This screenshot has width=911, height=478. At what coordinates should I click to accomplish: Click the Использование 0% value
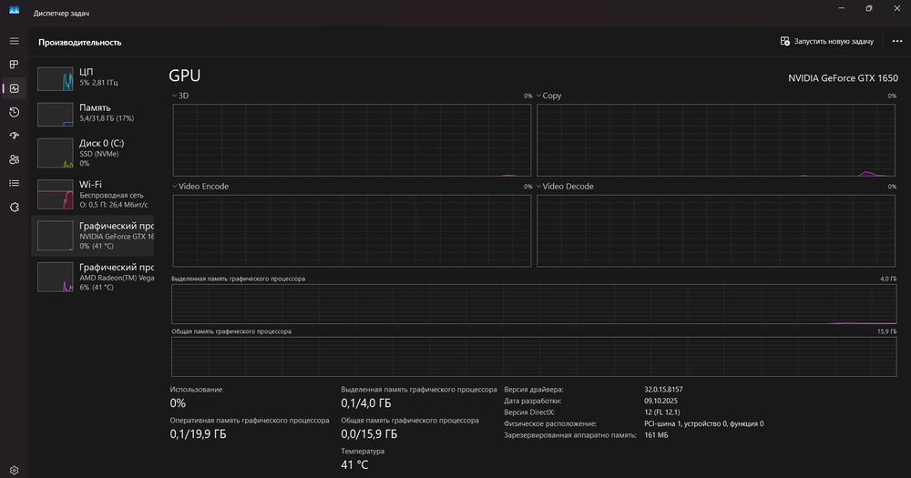point(178,403)
